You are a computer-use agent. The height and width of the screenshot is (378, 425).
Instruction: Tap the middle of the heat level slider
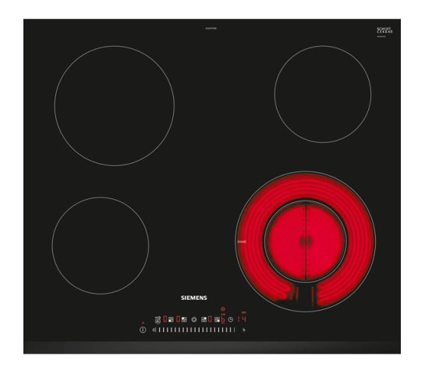tap(197, 330)
